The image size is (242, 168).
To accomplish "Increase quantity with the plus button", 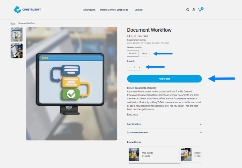I will (x=140, y=67).
